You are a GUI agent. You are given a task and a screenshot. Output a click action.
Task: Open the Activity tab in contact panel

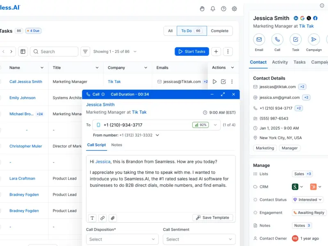pyautogui.click(x=280, y=62)
